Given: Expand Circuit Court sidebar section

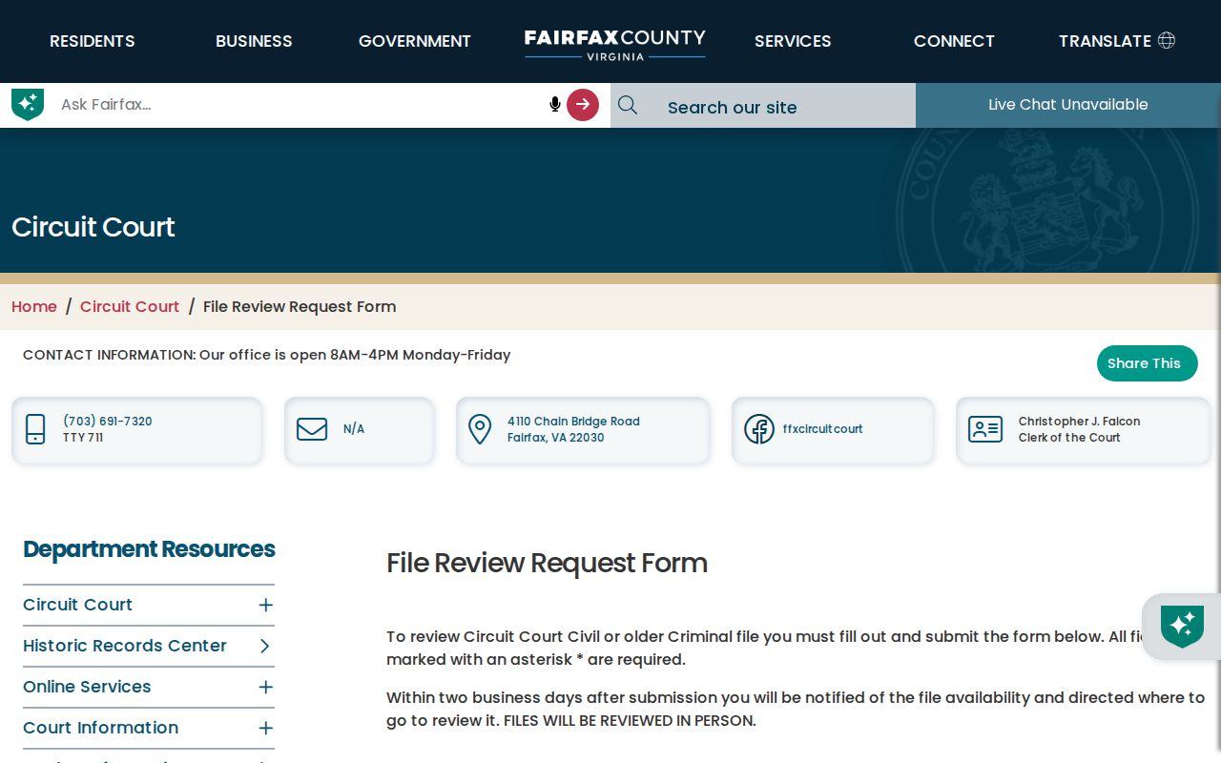Looking at the screenshot, I should pos(265,605).
